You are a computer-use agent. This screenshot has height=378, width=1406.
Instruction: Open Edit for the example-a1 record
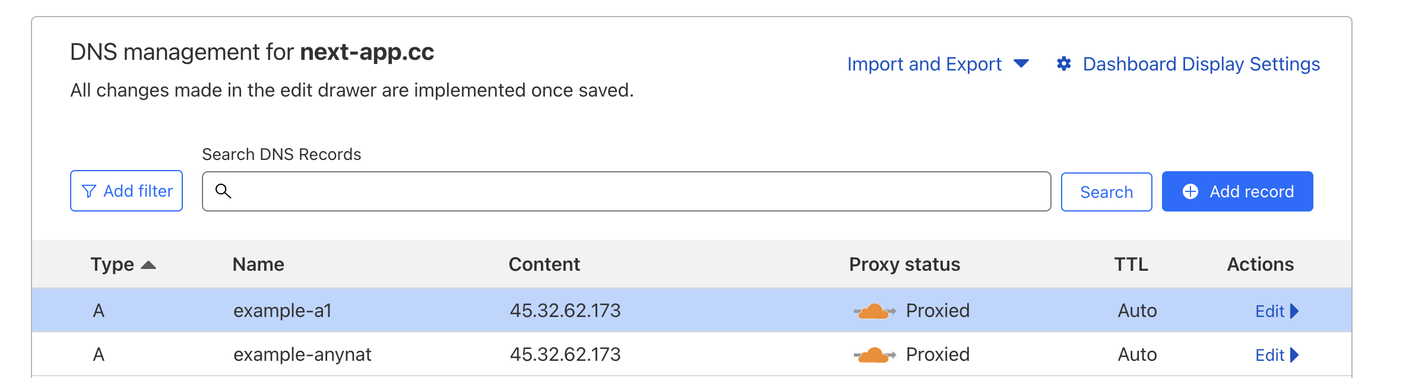[x=1270, y=311]
